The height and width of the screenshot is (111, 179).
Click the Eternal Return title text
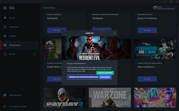pos(146,67)
